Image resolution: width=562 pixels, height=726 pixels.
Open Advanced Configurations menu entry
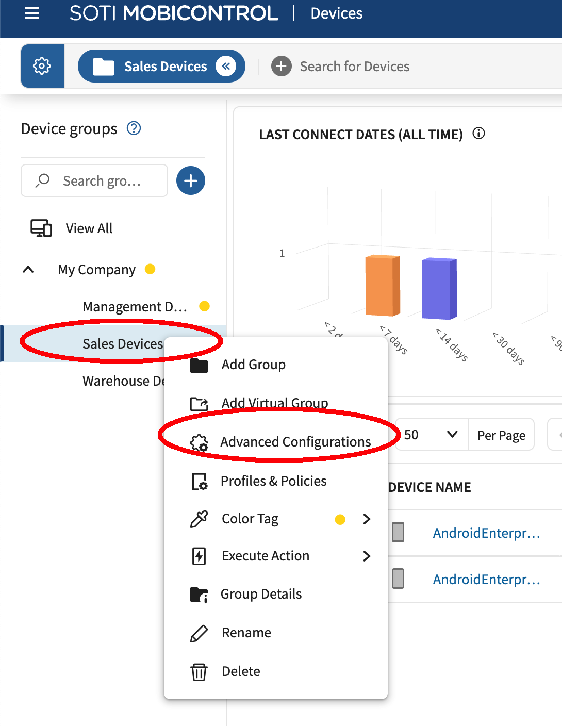(x=276, y=442)
